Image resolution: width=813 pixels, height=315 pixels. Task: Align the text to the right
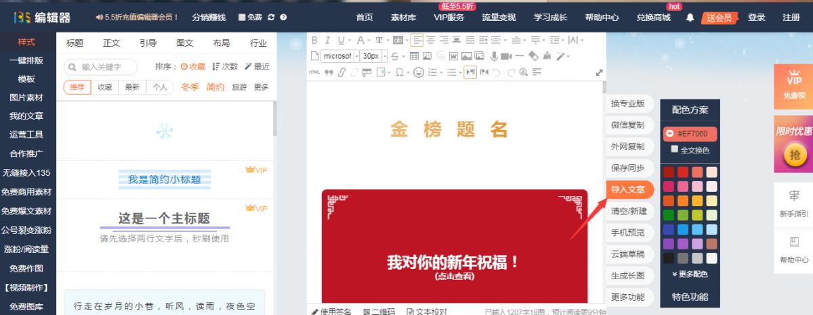coord(444,40)
